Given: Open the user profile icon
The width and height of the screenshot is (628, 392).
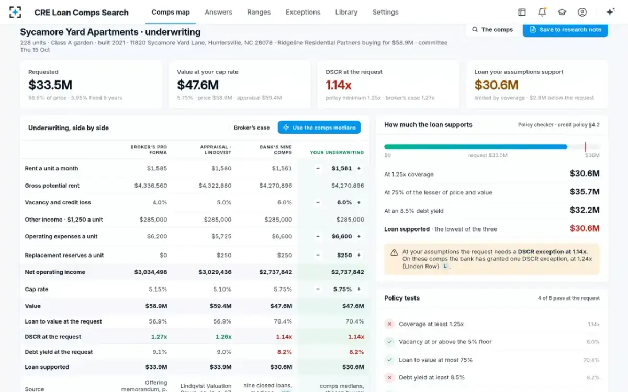Looking at the screenshot, I should coord(582,12).
